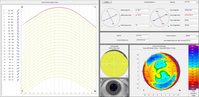Select the meridian icon in row 11
Screen dimensions: 199x97
coord(18,40)
